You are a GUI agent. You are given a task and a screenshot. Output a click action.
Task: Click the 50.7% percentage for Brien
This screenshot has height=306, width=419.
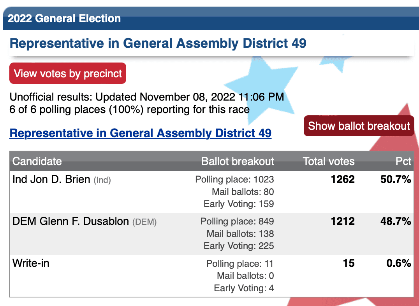tap(396, 179)
